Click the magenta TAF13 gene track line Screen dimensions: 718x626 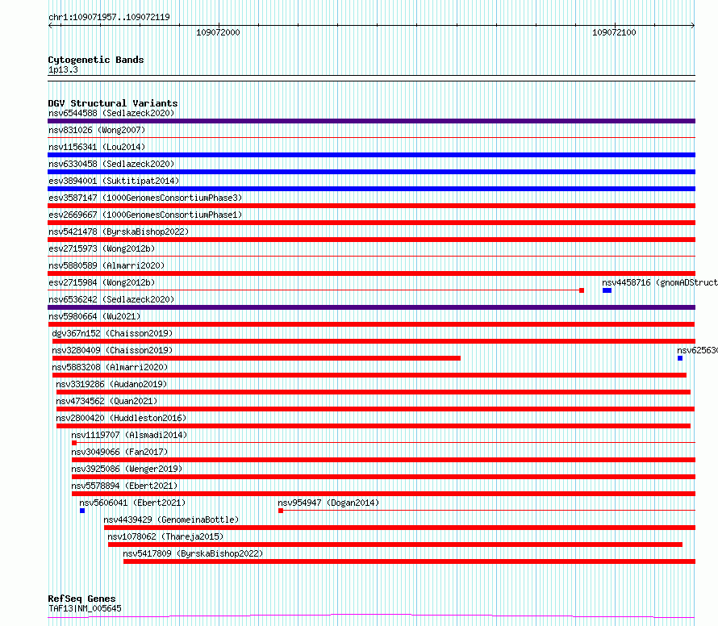coord(371,616)
